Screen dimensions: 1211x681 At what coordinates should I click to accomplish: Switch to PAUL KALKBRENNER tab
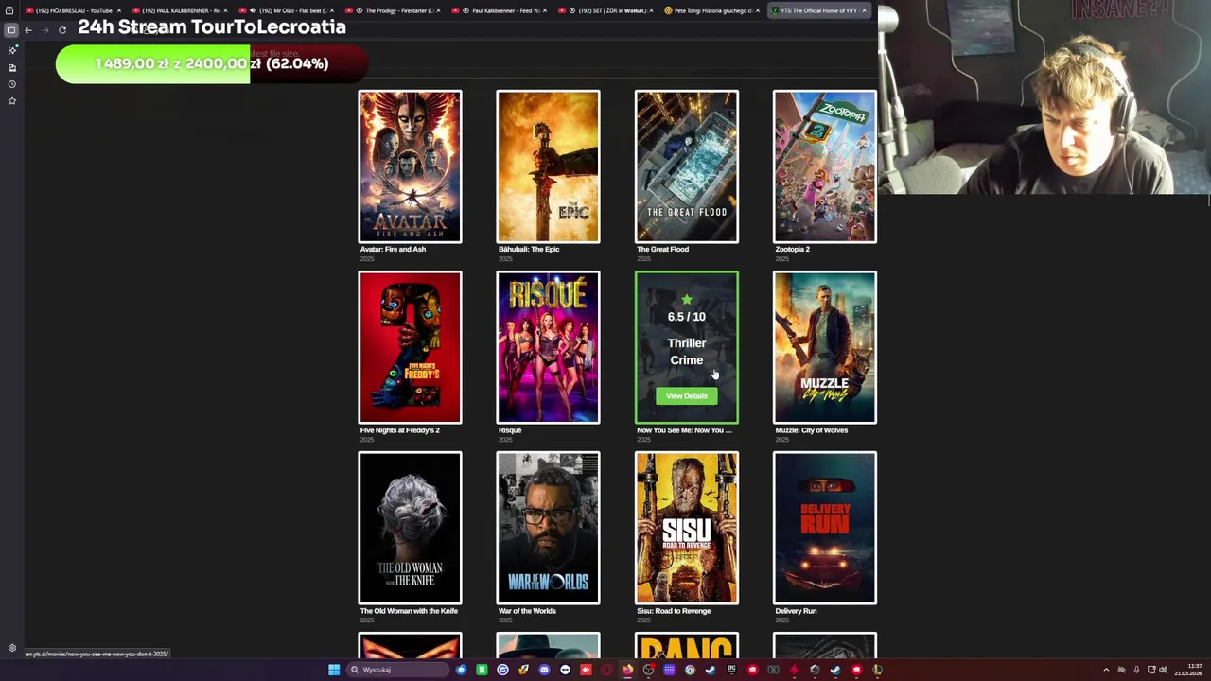click(x=178, y=10)
